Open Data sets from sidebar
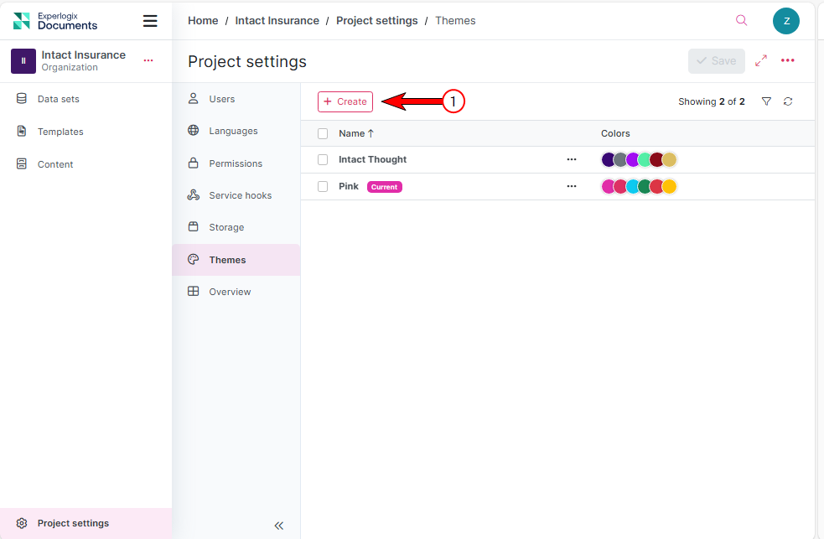The image size is (824, 539). [59, 99]
